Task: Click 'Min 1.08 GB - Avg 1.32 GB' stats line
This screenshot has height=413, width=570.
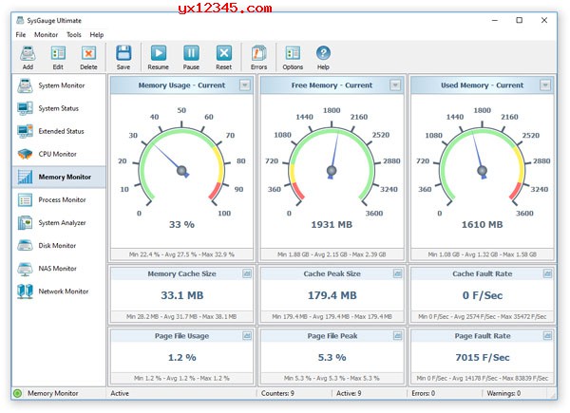Action: click(482, 254)
